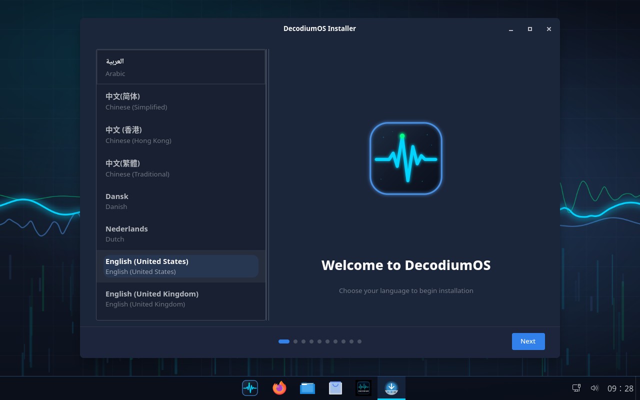
Task: Click the volume speaker tray icon
Action: click(x=594, y=388)
